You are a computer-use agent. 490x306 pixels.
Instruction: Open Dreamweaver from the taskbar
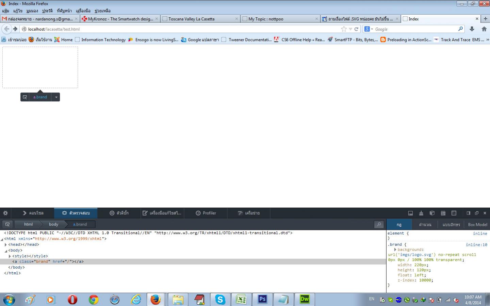click(305, 299)
